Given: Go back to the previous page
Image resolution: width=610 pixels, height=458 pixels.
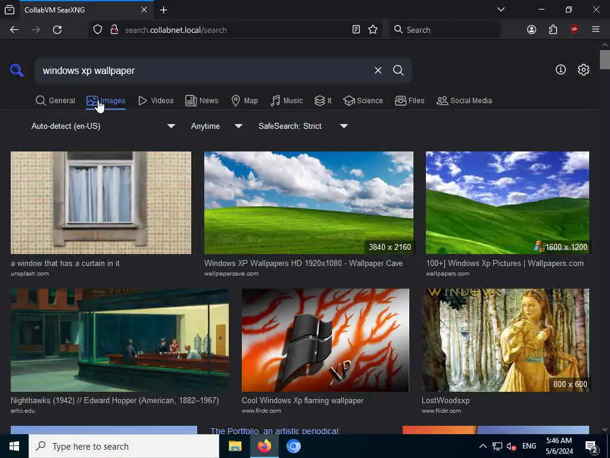Looking at the screenshot, I should click(14, 30).
